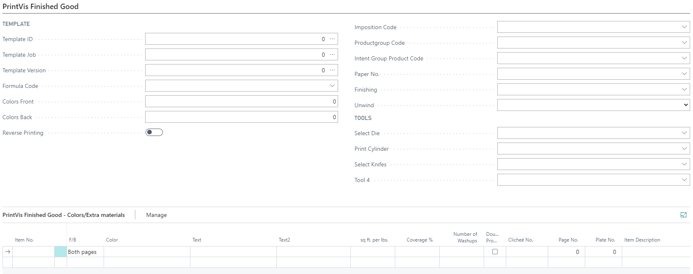Click the Item No. column header
The image size is (693, 274).
[x=24, y=240]
